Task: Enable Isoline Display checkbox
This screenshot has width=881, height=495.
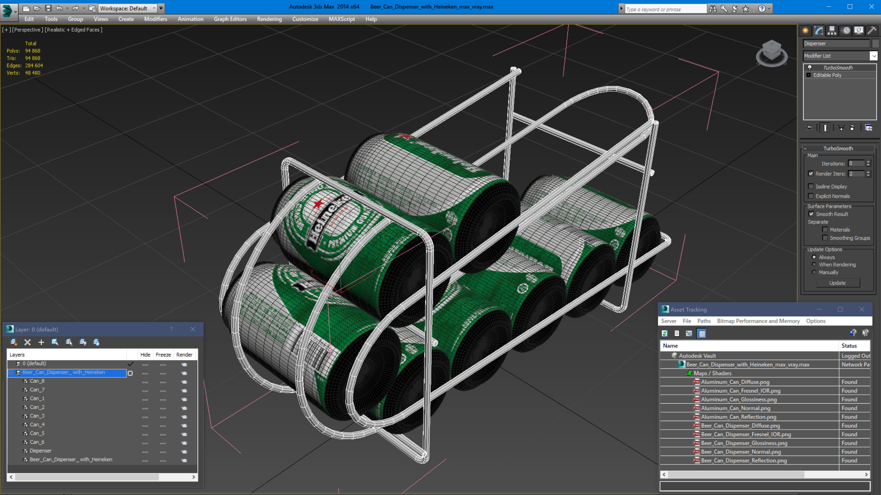Action: tap(811, 186)
